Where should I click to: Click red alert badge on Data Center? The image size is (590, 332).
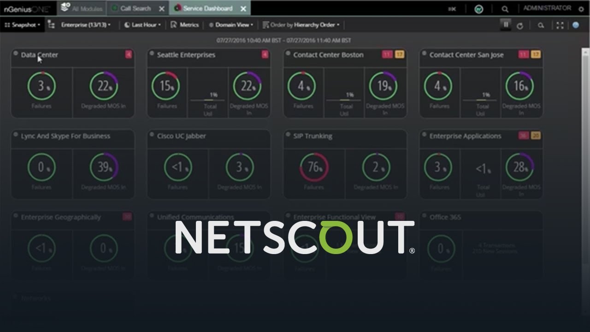pyautogui.click(x=128, y=55)
